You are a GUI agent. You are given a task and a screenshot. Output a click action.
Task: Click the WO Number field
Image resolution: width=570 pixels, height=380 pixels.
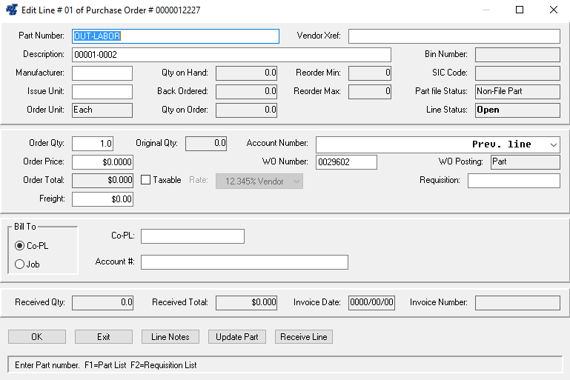click(x=346, y=162)
